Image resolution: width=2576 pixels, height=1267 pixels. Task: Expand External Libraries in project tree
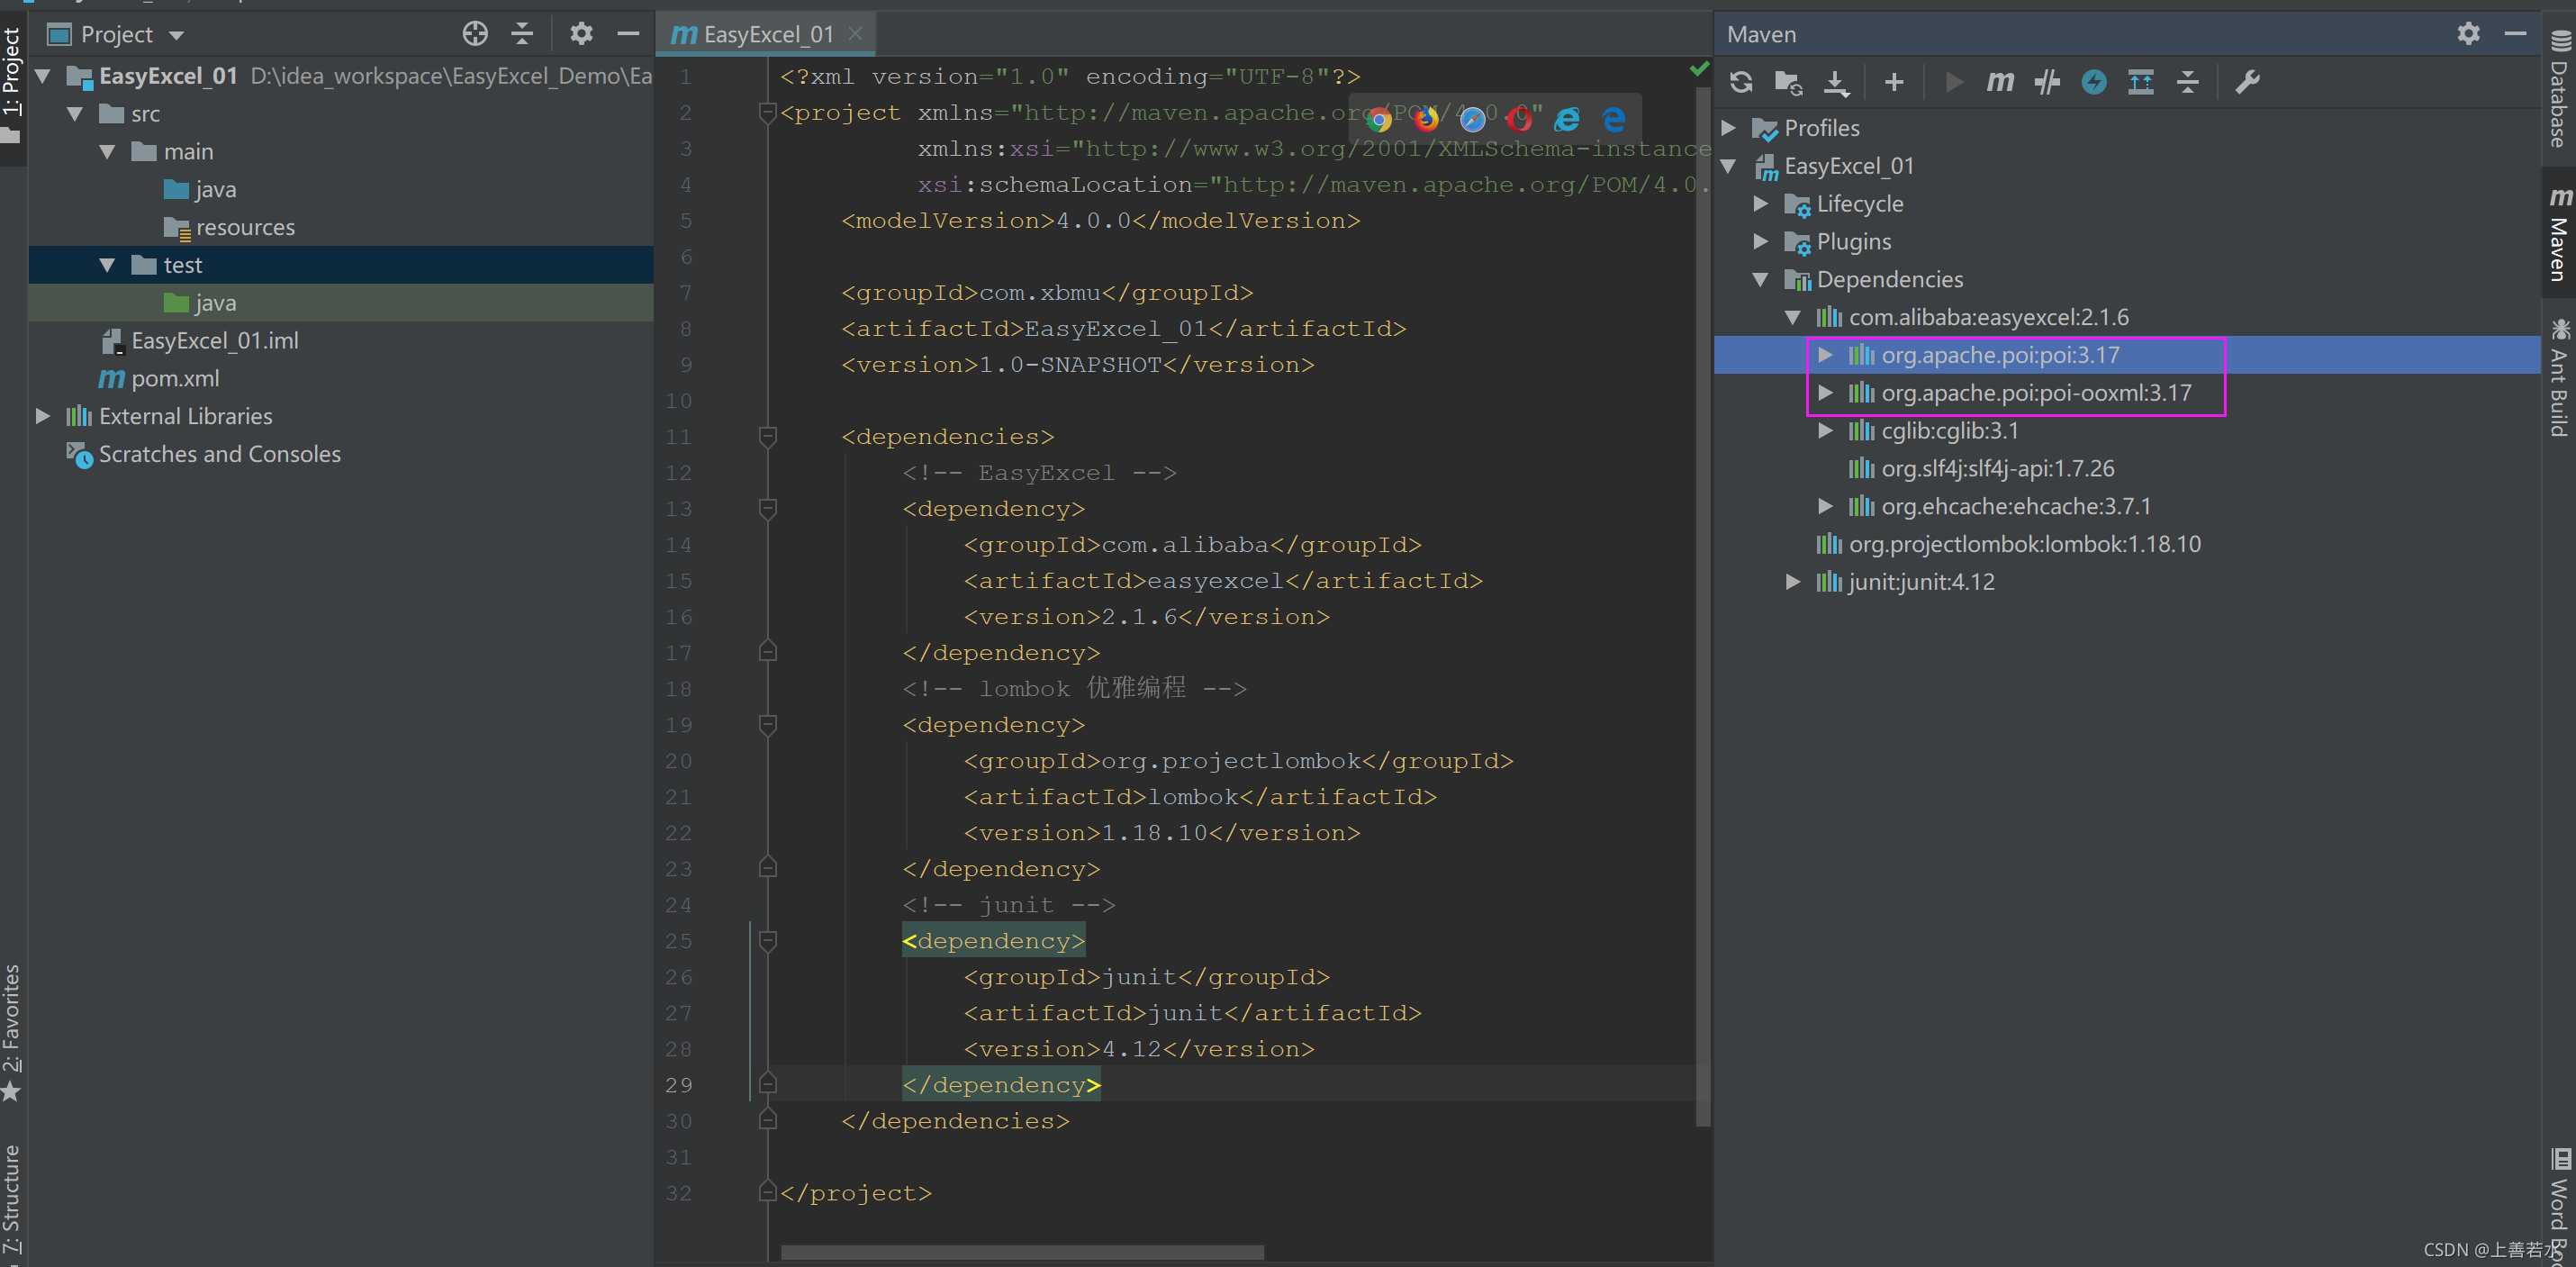click(42, 416)
